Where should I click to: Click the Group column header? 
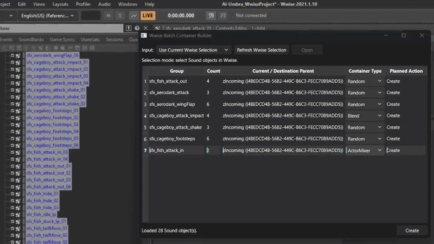pos(177,71)
